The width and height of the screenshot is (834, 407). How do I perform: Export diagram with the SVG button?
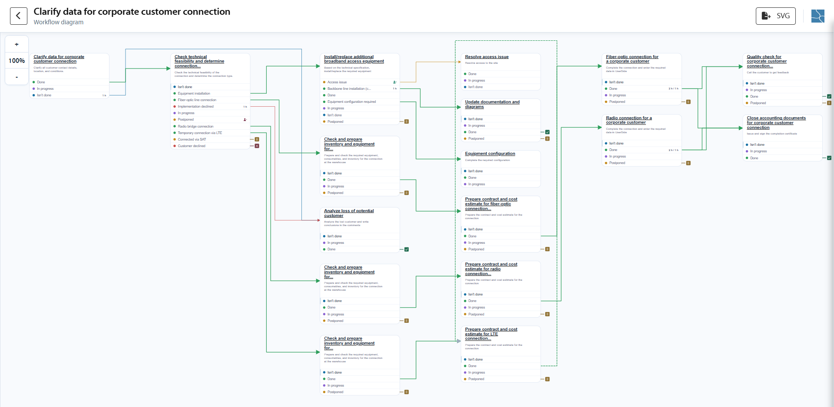coord(775,16)
